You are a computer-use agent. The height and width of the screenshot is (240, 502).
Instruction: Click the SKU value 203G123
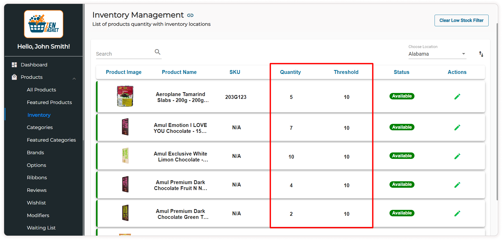point(236,97)
